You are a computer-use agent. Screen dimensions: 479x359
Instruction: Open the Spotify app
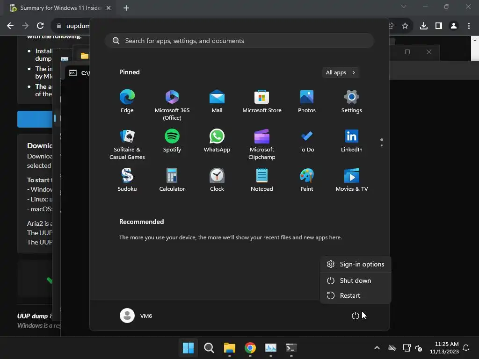click(x=172, y=141)
